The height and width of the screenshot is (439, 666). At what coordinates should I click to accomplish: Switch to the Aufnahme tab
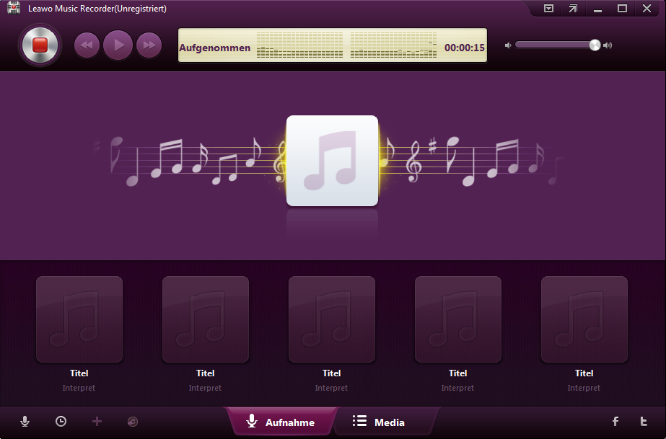click(x=281, y=422)
